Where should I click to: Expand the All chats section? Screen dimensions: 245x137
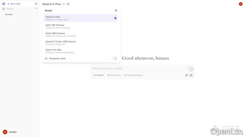[8, 14]
